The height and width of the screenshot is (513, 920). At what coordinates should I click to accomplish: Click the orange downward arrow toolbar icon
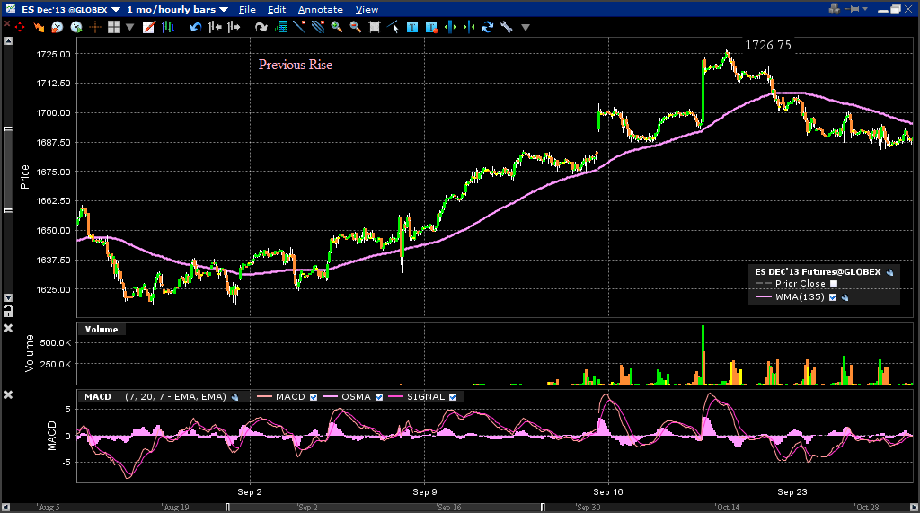pyautogui.click(x=39, y=27)
